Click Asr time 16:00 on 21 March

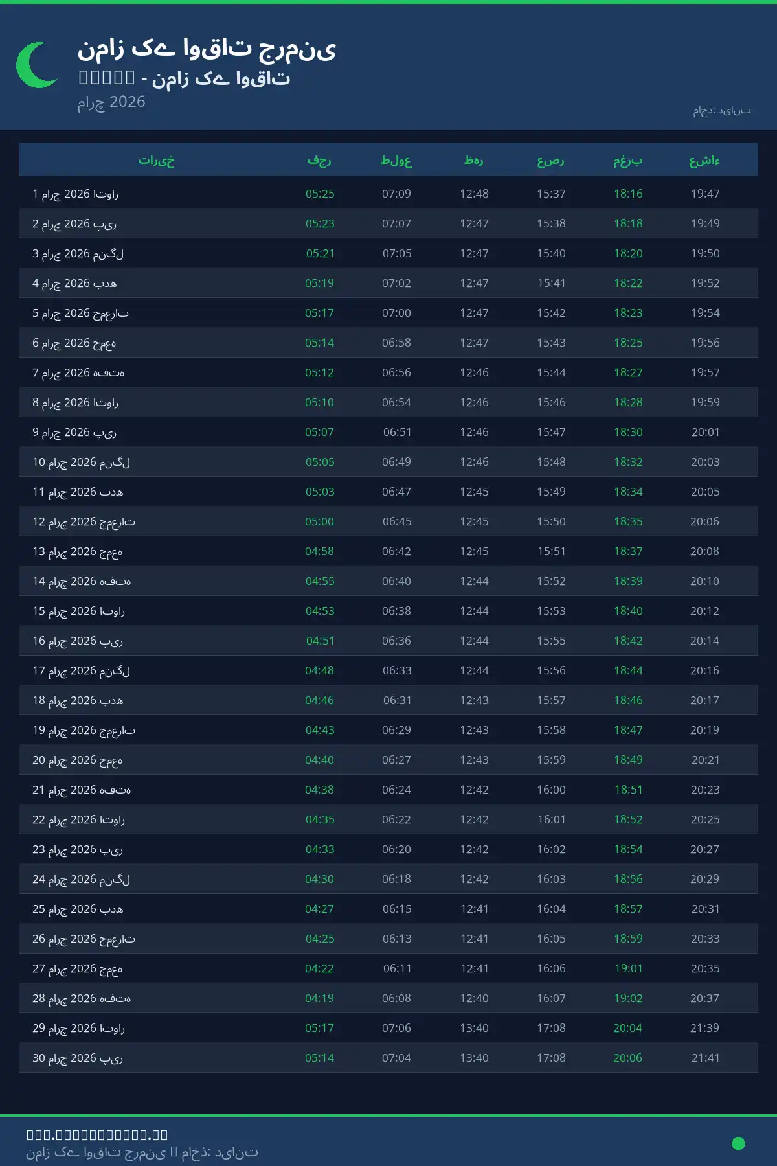coord(551,790)
